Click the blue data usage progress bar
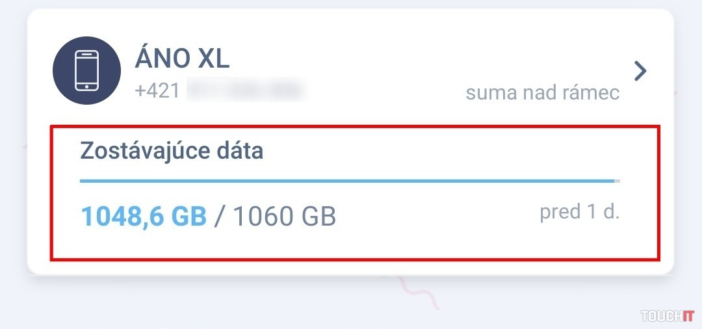The height and width of the screenshot is (329, 702). [344, 181]
